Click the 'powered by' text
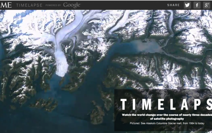The image size is (212, 133). tap(53, 6)
